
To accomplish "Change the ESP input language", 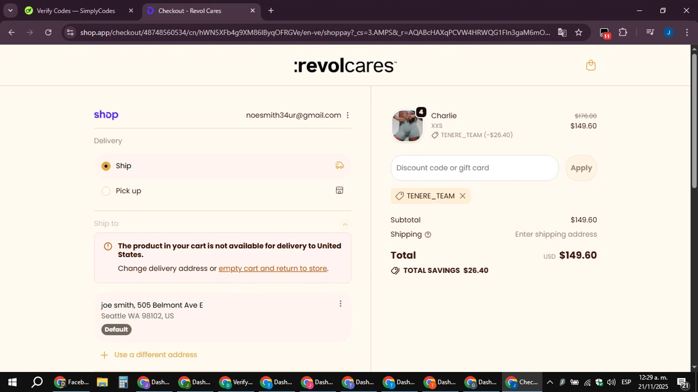I will (626, 382).
